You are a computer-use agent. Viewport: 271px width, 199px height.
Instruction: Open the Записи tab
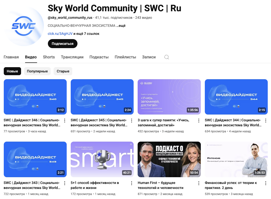tap(149, 57)
